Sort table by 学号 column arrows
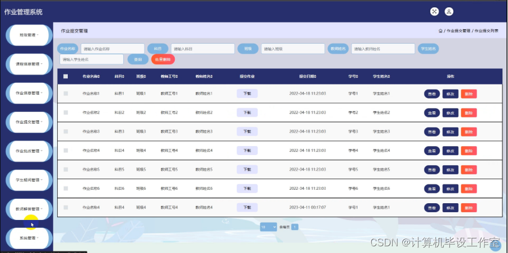This screenshot has height=253, width=508. [x=357, y=77]
